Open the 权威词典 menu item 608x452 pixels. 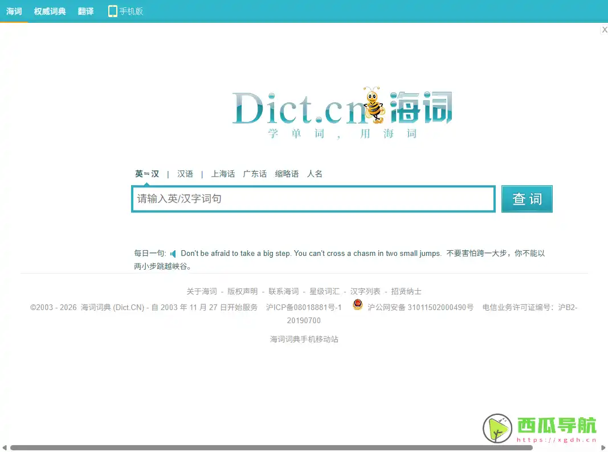(x=49, y=10)
